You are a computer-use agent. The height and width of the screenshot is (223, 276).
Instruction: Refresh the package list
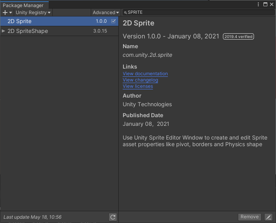[x=113, y=217]
